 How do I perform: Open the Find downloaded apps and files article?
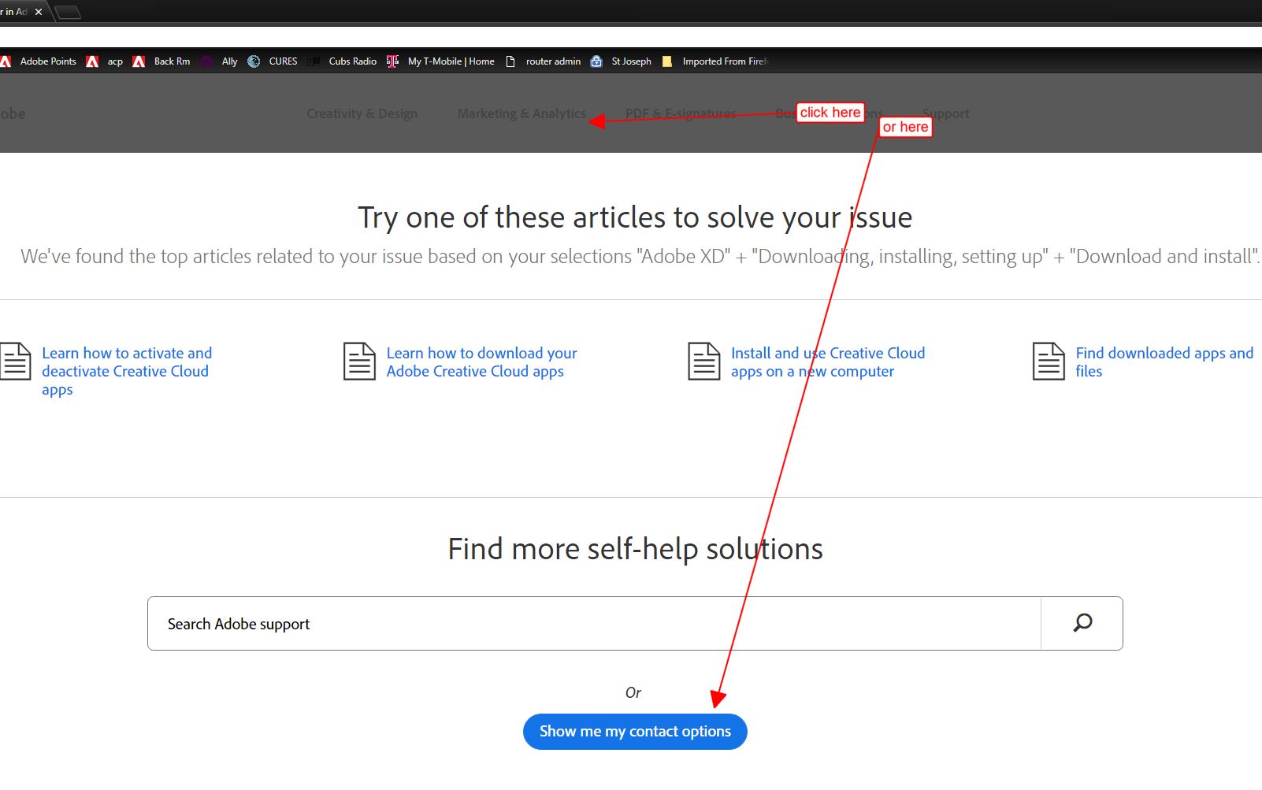[1164, 362]
